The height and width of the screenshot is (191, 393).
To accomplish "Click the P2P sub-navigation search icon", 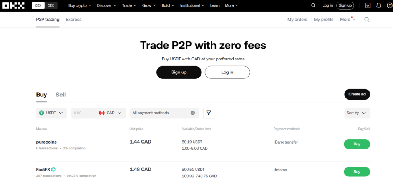I will (x=366, y=20).
